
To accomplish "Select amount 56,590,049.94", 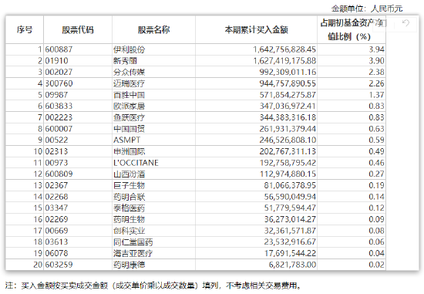I will (x=290, y=197).
